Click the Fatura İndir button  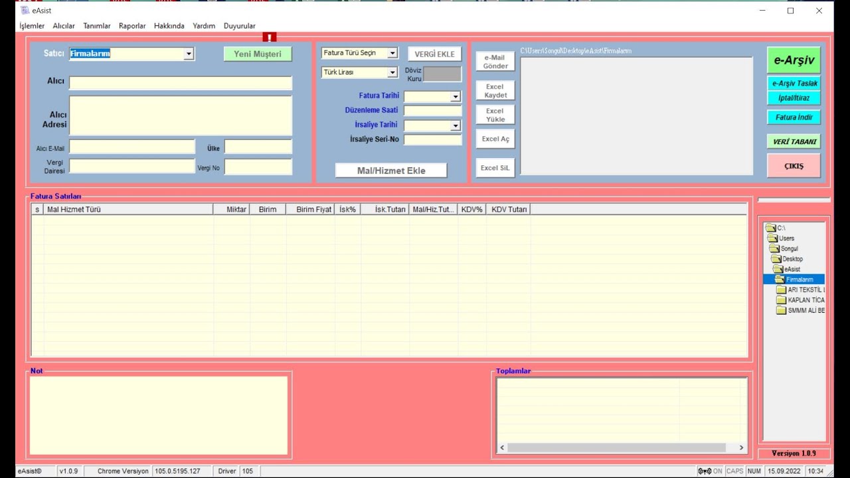point(794,118)
